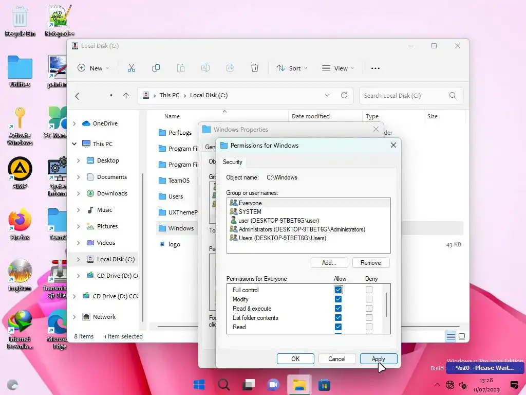Image resolution: width=526 pixels, height=395 pixels.
Task: Click OK in Permissions dialog
Action: (x=295, y=358)
